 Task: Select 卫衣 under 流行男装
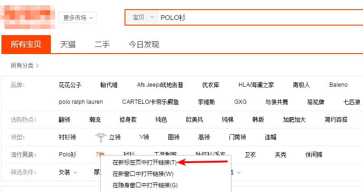(250, 155)
